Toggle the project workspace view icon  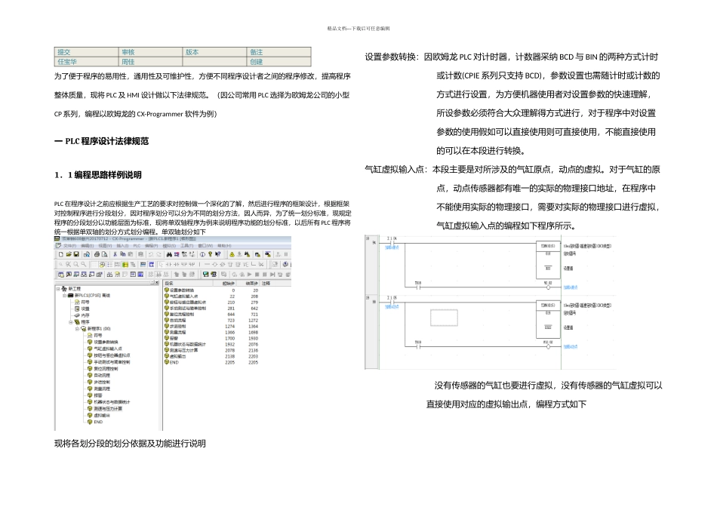61,275
